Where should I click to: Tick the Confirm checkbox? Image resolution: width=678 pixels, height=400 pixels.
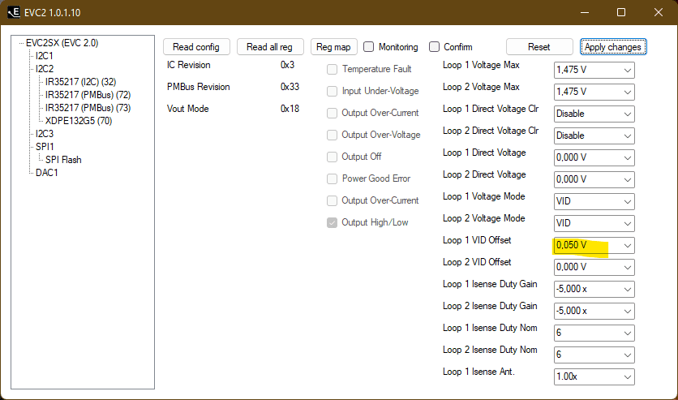434,47
